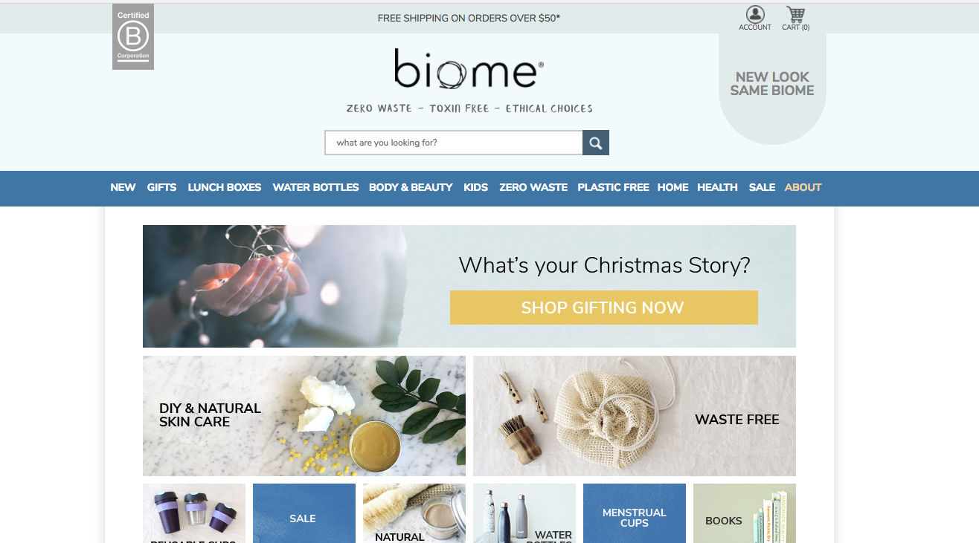The width and height of the screenshot is (979, 543).
Task: Open the reusable cups product thumbnail
Action: [194, 513]
